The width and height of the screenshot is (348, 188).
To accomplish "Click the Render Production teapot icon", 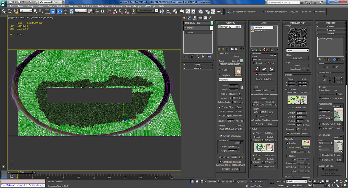I will pyautogui.click(x=219, y=11).
